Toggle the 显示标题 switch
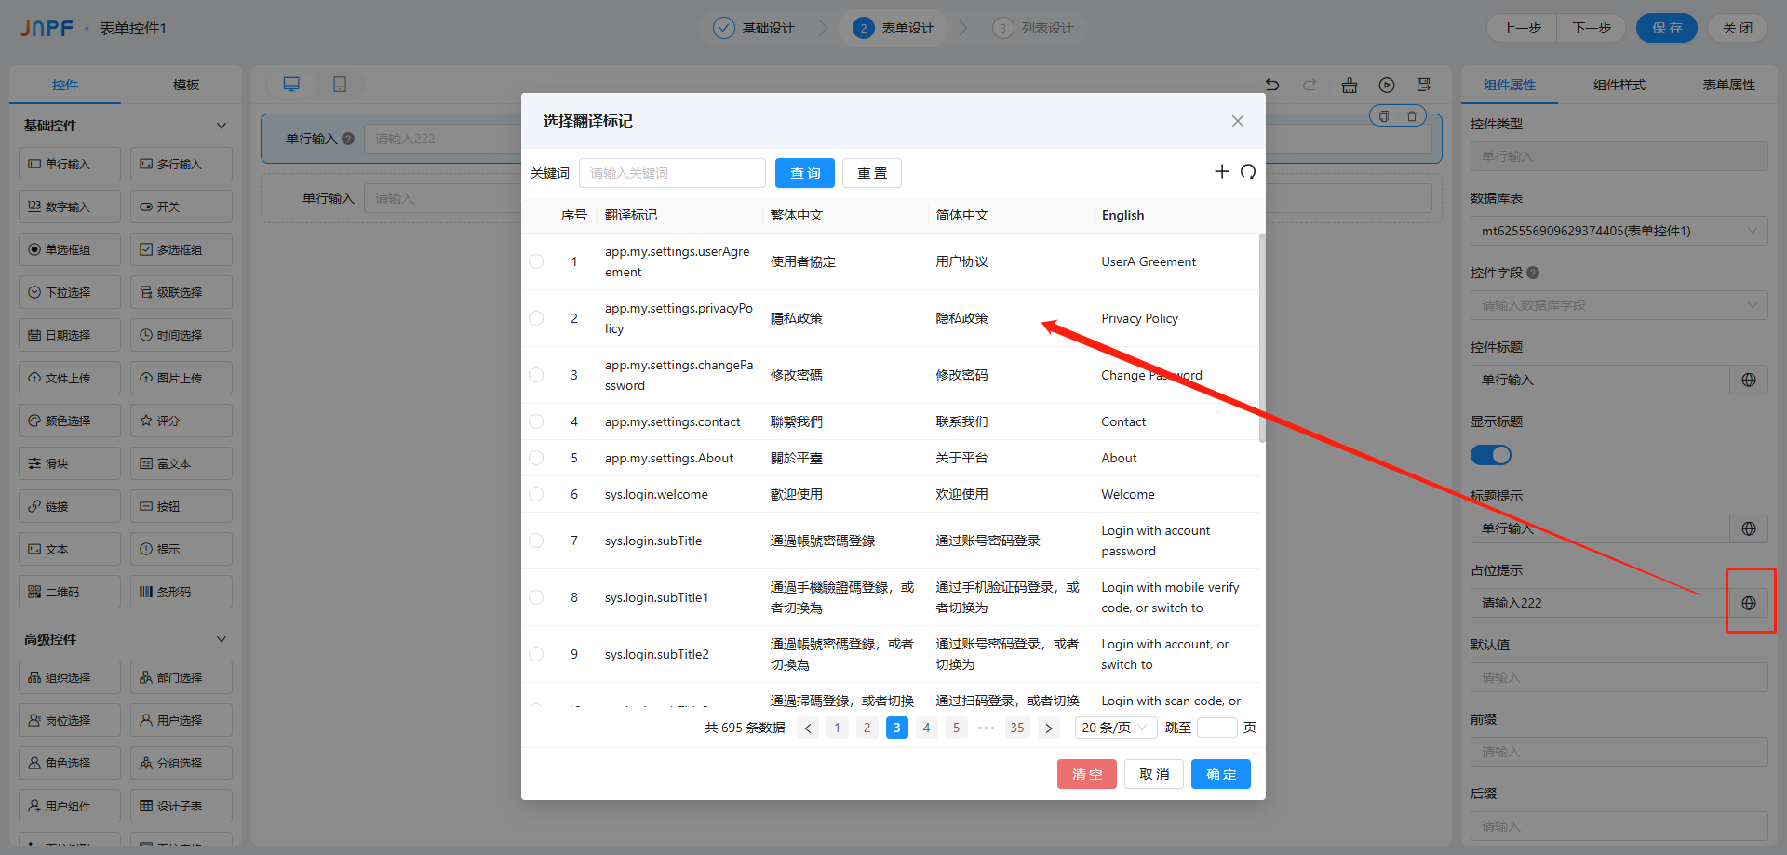Viewport: 1787px width, 855px height. 1491,455
